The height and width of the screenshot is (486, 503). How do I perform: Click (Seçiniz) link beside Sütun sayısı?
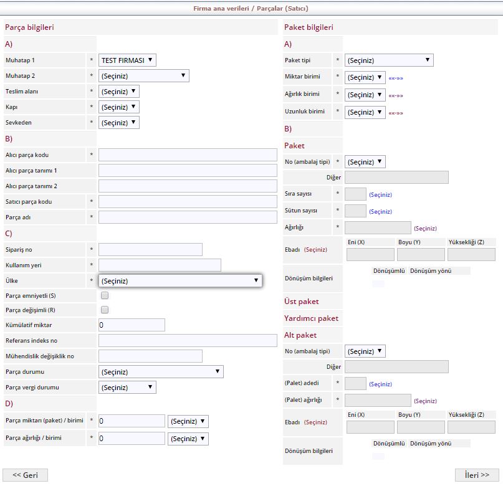380,212
